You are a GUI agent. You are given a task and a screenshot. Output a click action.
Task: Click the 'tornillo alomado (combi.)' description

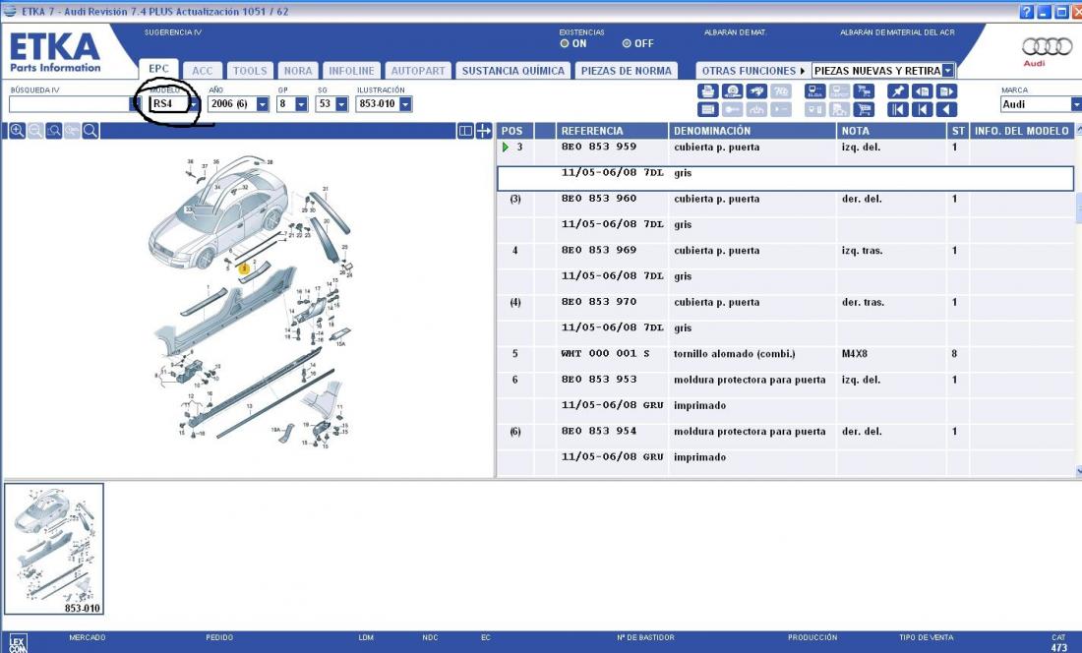(734, 354)
